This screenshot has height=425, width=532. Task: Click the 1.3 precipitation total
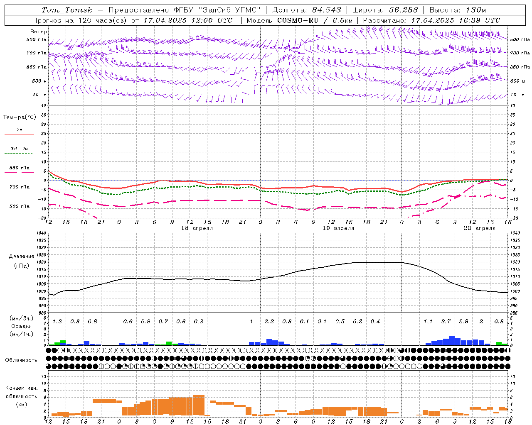57,322
